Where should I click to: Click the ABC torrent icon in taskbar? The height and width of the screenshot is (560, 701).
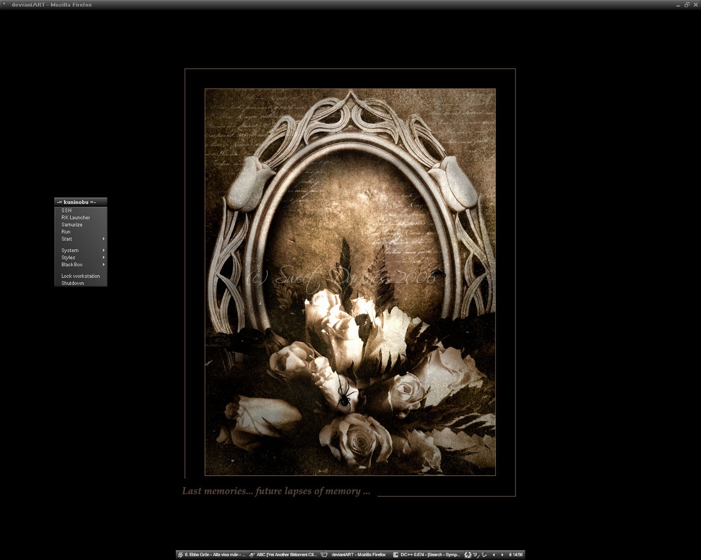pyautogui.click(x=252, y=555)
